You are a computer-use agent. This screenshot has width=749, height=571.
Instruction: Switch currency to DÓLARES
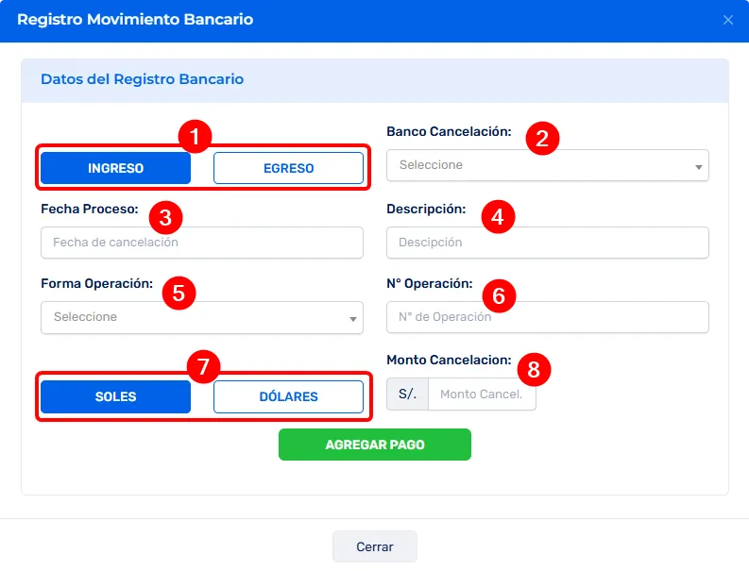[288, 396]
